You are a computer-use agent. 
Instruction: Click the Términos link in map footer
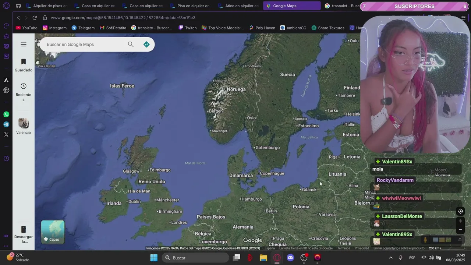tap(344, 248)
